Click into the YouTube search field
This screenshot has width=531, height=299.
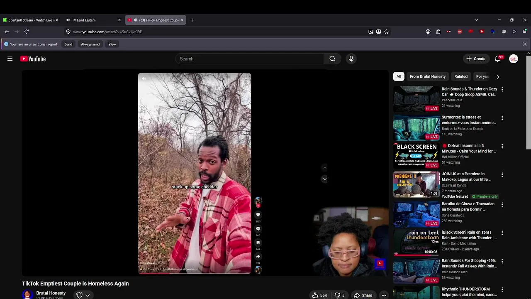click(249, 59)
